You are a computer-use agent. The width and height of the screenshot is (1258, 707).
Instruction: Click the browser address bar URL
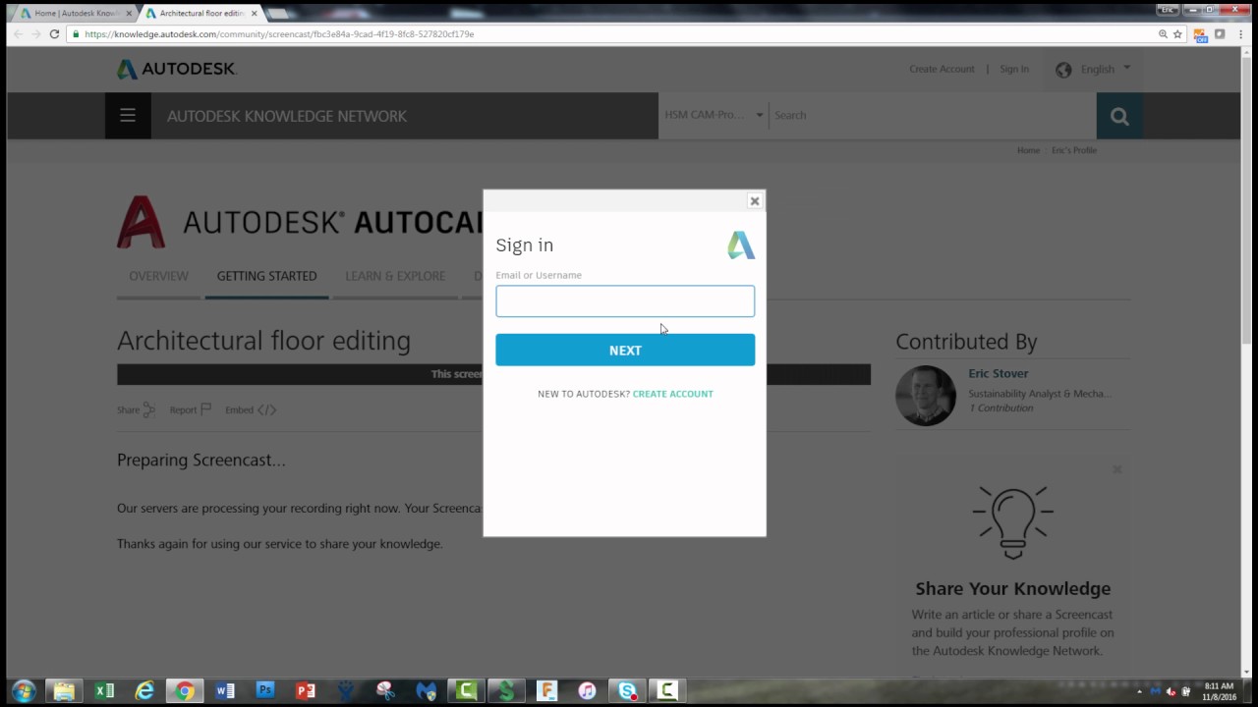tap(279, 33)
